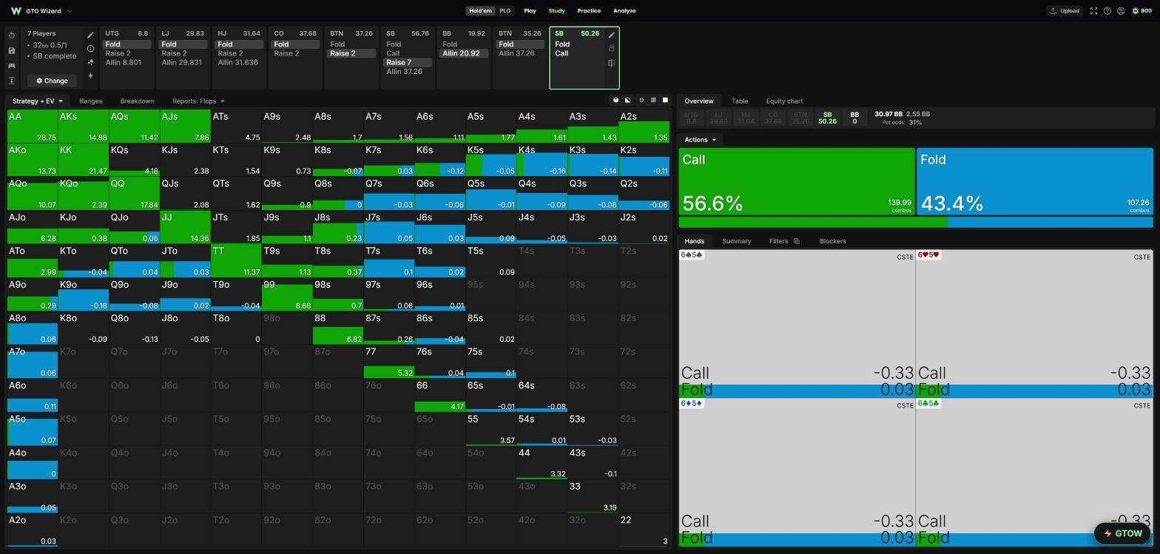Screen dimensions: 1160x554
Task: Switch game type to Hold'em
Action: tap(480, 11)
